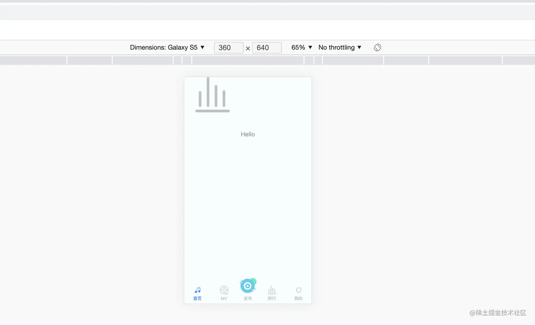The width and height of the screenshot is (535, 325).
Task: Click the height field showing 640
Action: coord(267,47)
